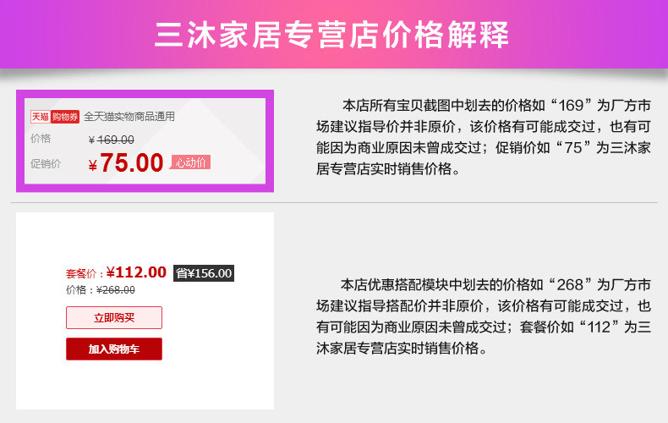Select the red 购物券 tag

65,117
